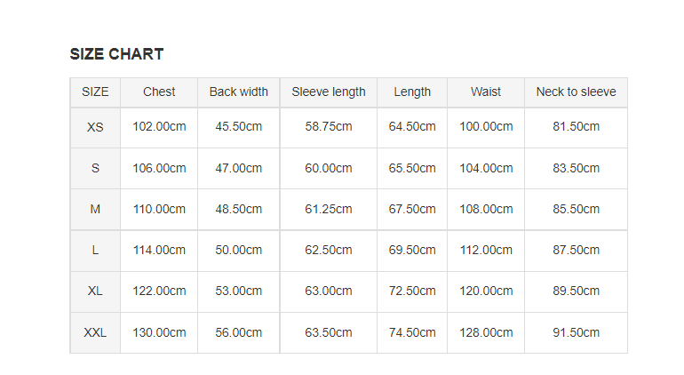Viewport: 684px width, 375px height.
Task: Click the SIZE CHART heading
Action: [116, 54]
